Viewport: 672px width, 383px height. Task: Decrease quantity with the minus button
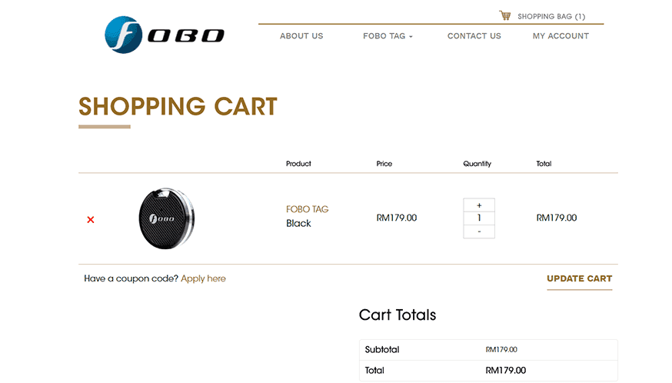(x=479, y=231)
